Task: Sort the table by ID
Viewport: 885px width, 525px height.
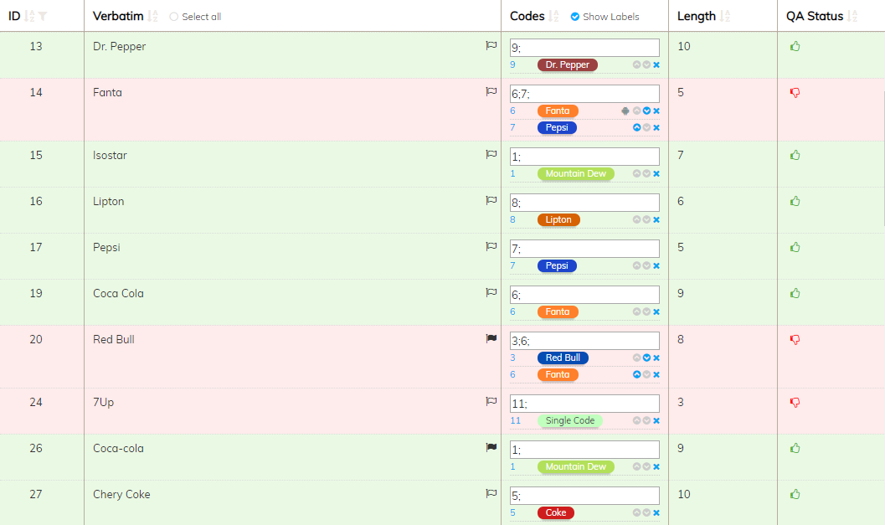Action: pyautogui.click(x=29, y=17)
